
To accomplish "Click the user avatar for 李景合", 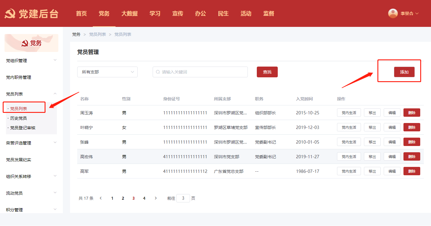I will pos(393,13).
